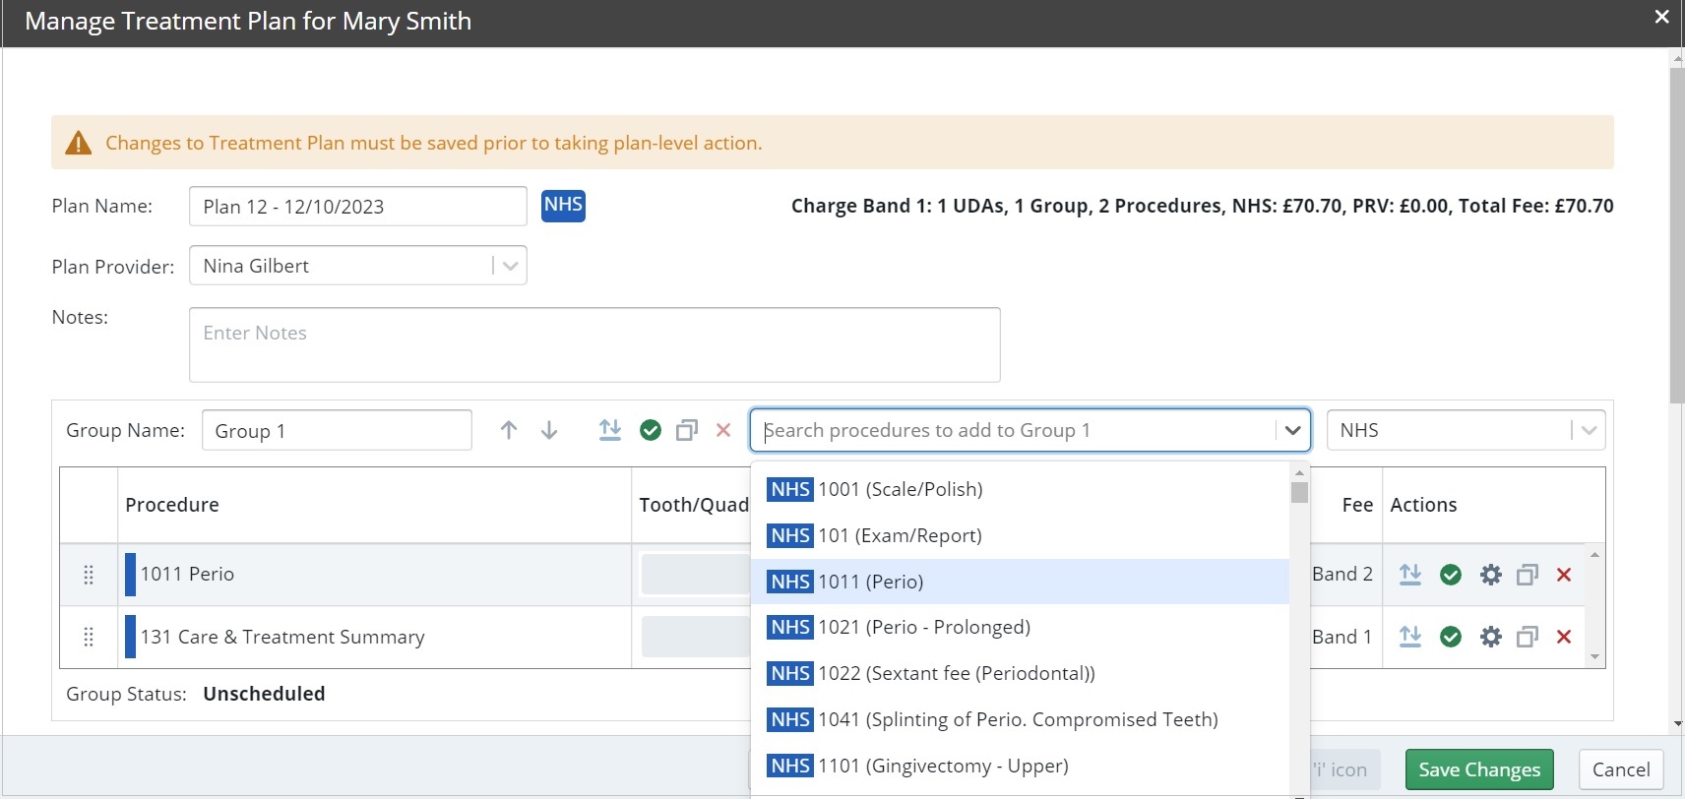Pick 1041 (Splinting of Perio. Compromised Teeth)

click(x=1020, y=719)
